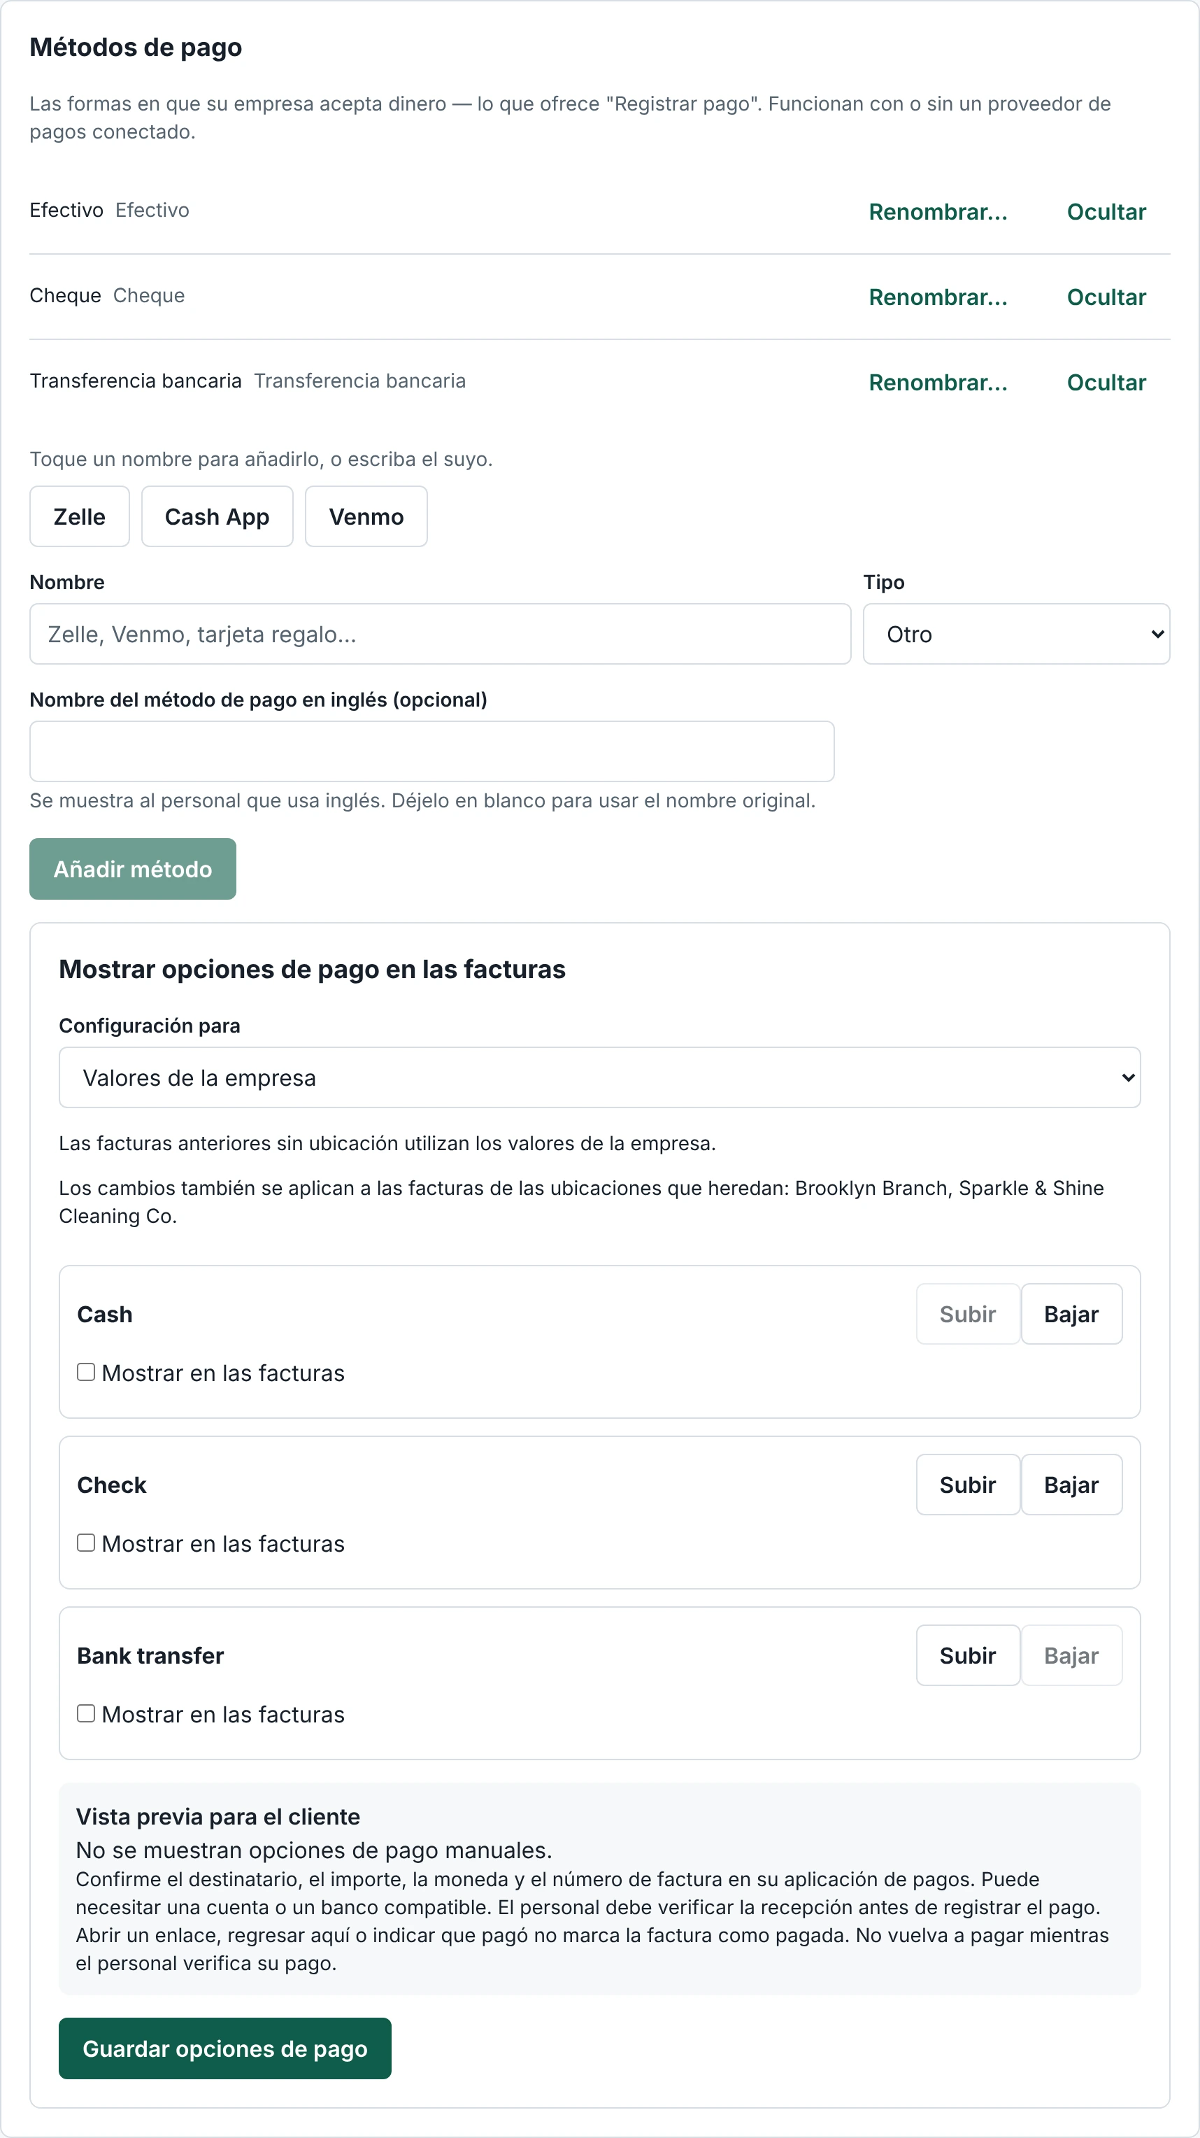The width and height of the screenshot is (1200, 2138).
Task: Click the Métodos de pago heading
Action: (136, 48)
